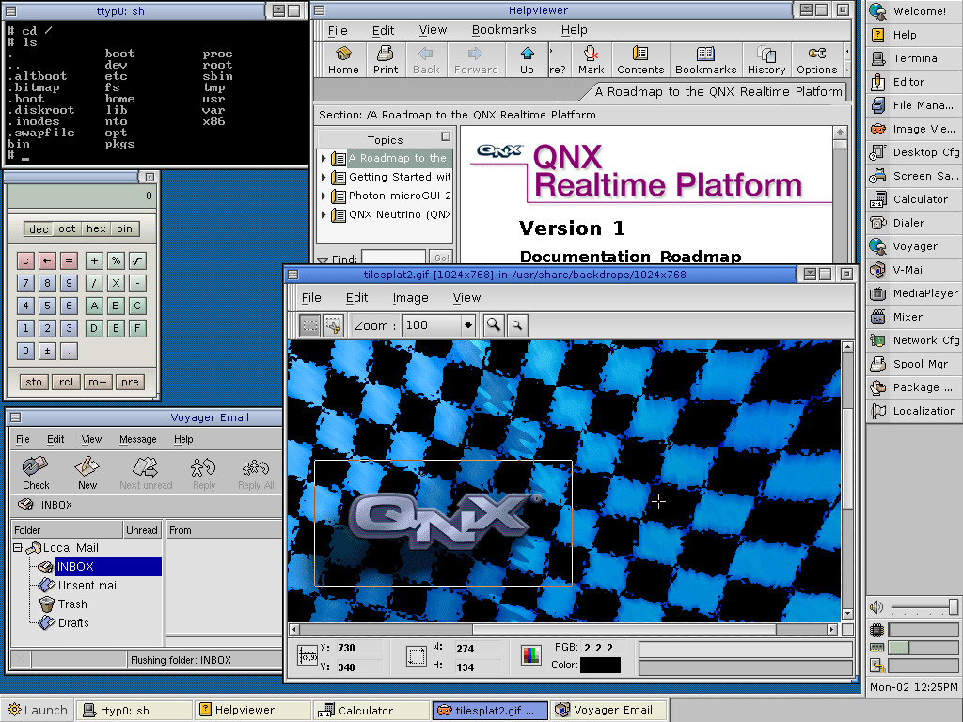Launch Editor from the shelf

pos(914,82)
